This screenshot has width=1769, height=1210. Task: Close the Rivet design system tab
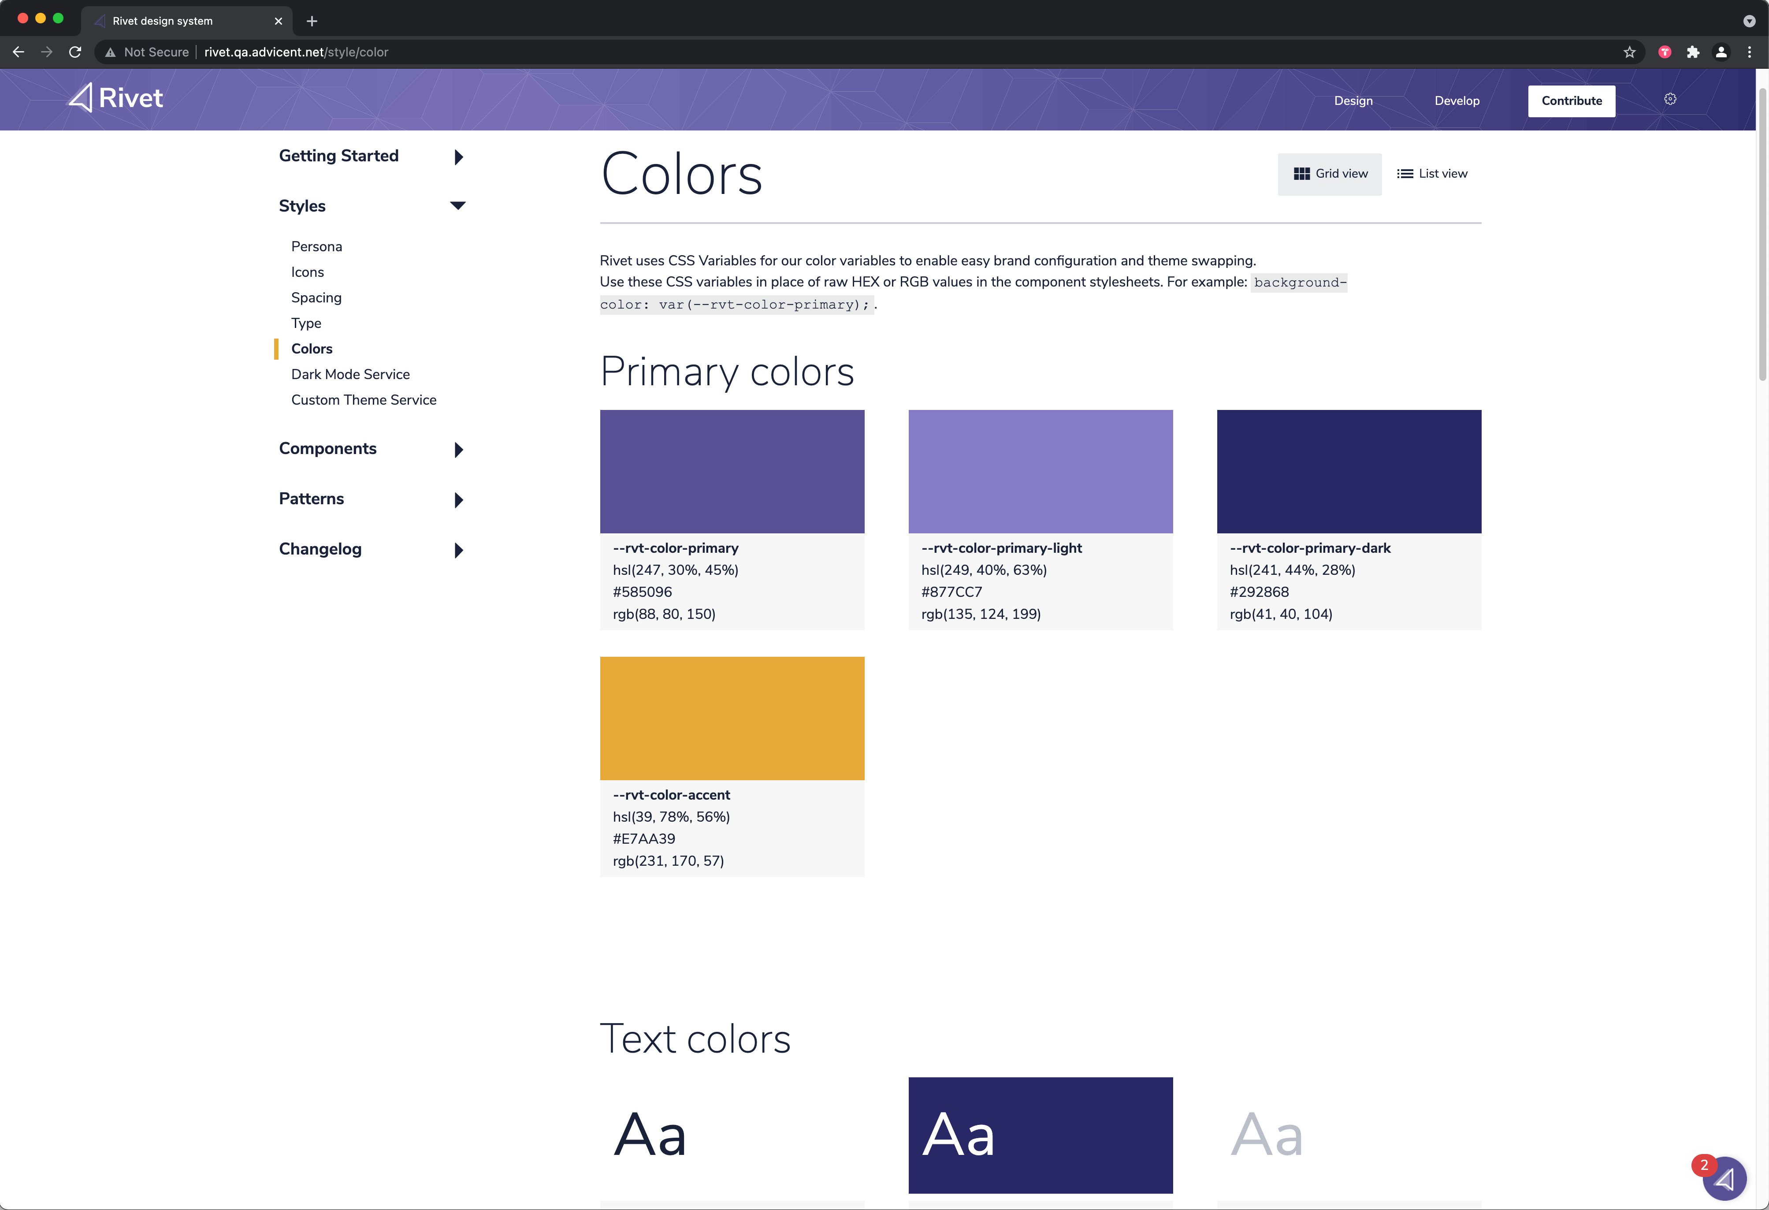pyautogui.click(x=279, y=21)
